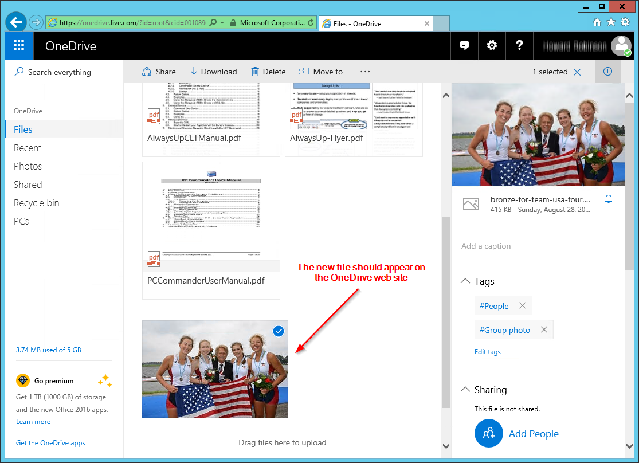639x463 pixels.
Task: Click the Howard Robinson profile avatar
Action: [x=621, y=46]
